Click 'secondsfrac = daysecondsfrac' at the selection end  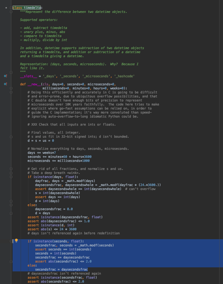coord(61,270)
